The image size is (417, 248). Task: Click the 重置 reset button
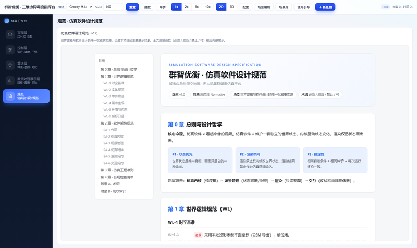click(132, 7)
